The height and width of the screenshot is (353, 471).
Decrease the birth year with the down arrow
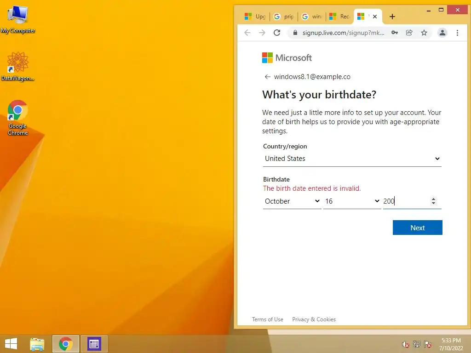click(433, 203)
